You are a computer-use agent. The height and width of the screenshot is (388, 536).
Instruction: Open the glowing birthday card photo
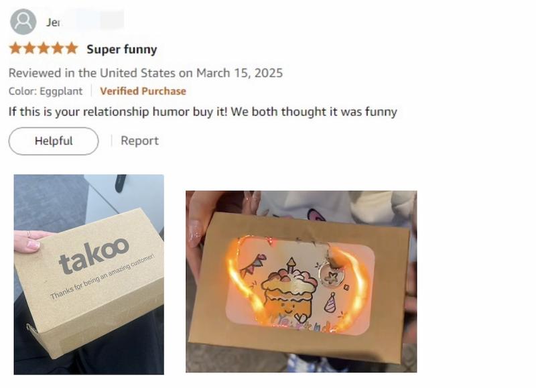click(x=301, y=281)
